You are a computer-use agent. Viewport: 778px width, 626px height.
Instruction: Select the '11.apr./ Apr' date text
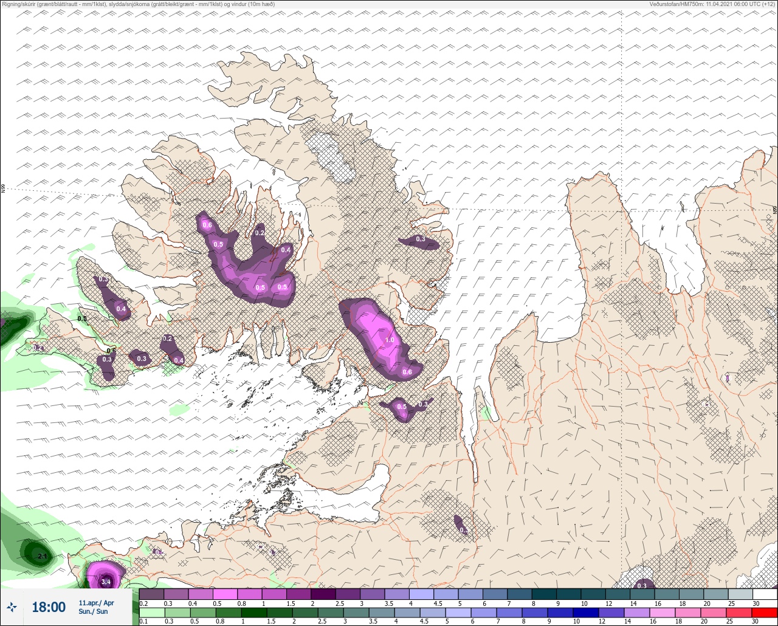tap(96, 603)
